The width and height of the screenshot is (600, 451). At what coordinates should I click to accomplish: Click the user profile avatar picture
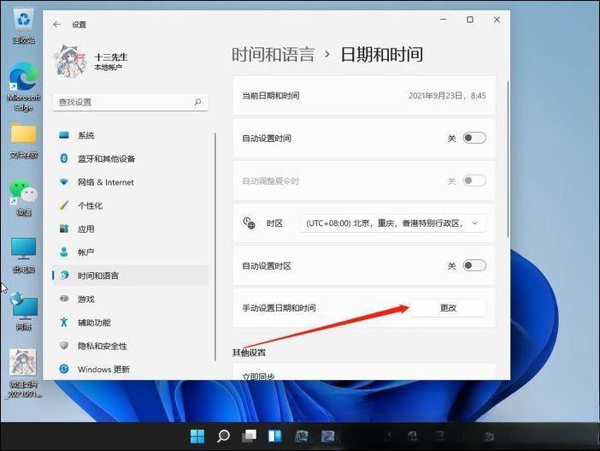pyautogui.click(x=71, y=62)
